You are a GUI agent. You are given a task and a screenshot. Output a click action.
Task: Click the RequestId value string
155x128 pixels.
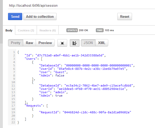pyautogui.click(x=97, y=112)
